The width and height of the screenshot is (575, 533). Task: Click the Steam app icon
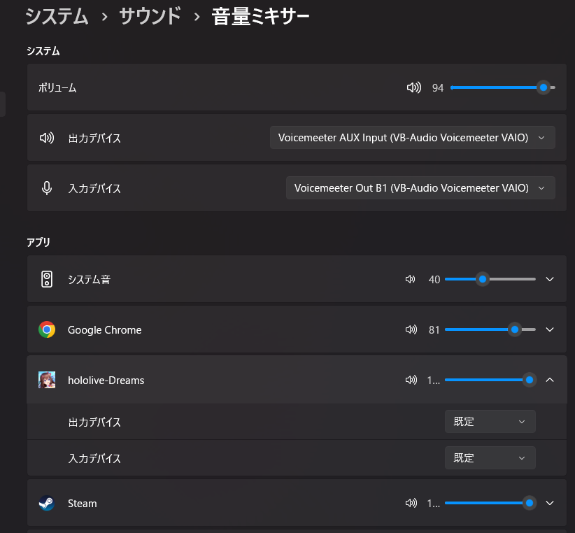pyautogui.click(x=47, y=503)
